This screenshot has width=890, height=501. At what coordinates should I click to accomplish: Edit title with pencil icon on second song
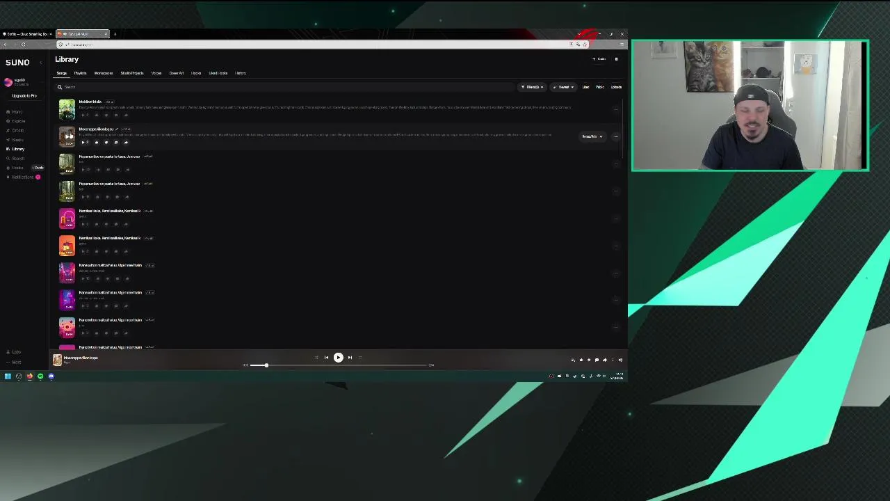tap(117, 129)
